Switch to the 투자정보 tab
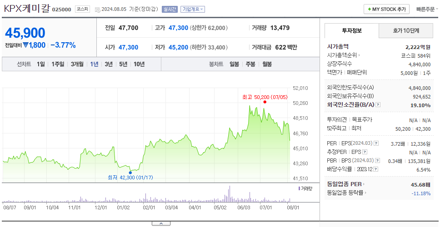The width and height of the screenshot is (440, 227). 352,31
